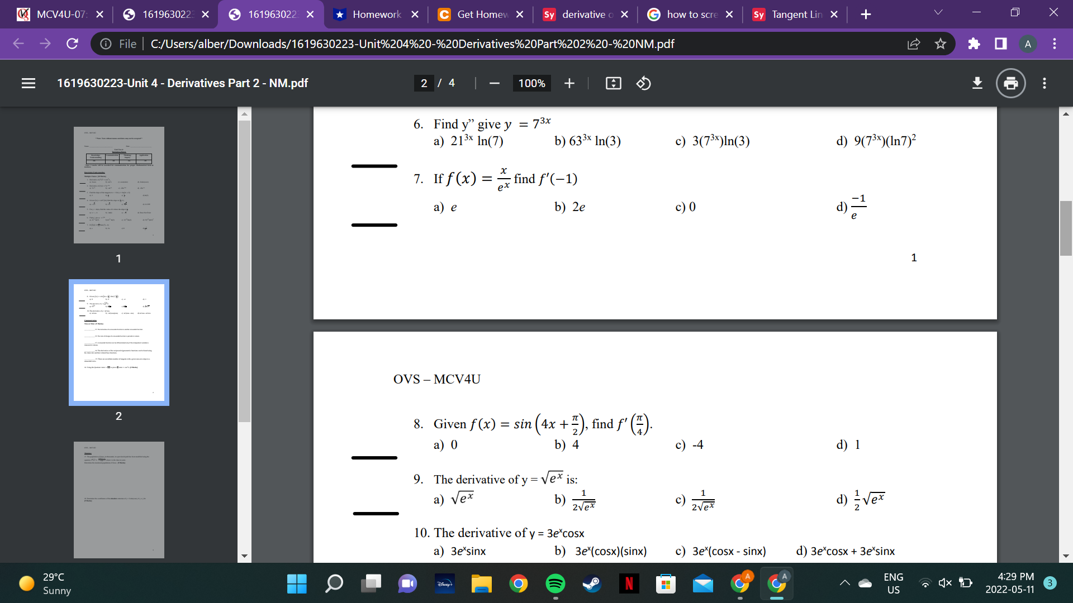Print the PDF file
1073x603 pixels.
1010,83
